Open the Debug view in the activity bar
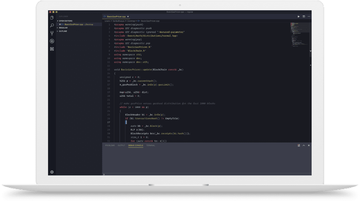Image resolution: width=360 pixels, height=201 pixels. 52,41
